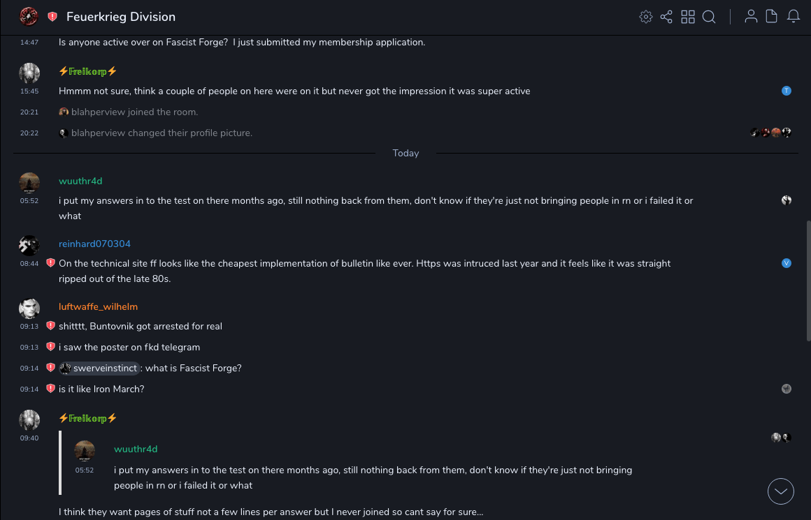Click warning shield on the 08:44 message
Screen dimensions: 811x520
pos(50,263)
